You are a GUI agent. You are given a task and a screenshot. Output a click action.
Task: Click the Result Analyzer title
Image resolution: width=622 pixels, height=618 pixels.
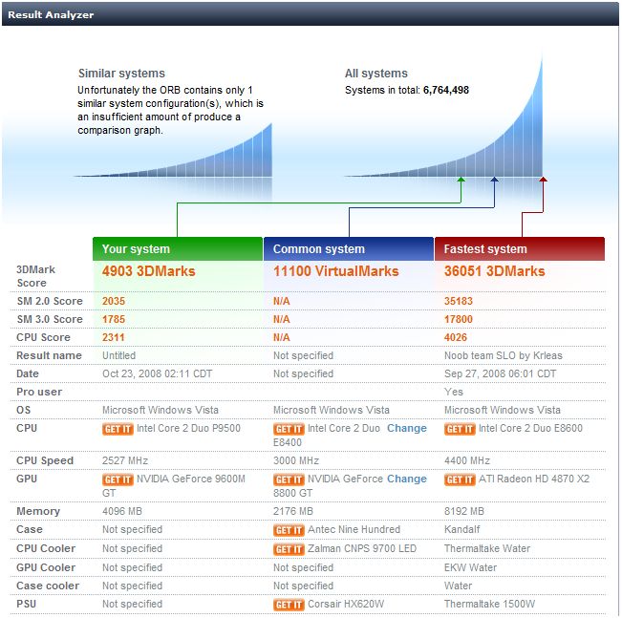point(51,14)
